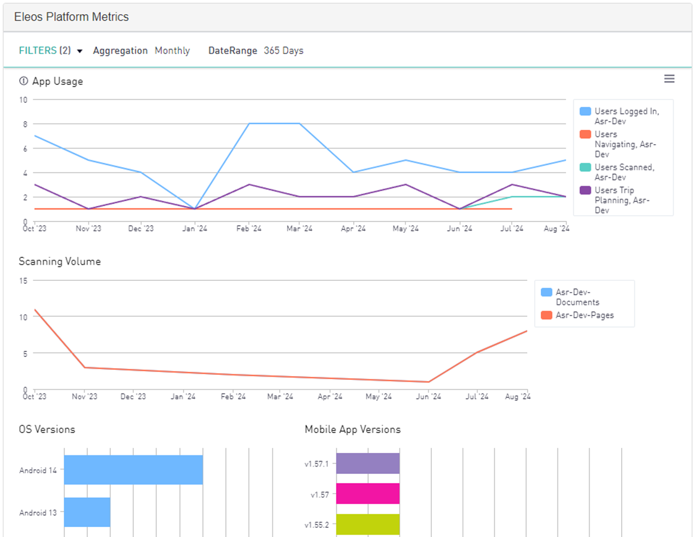696x537 pixels.
Task: Click the 'Users Logged In, Asr-Dev' legend text
Action: tap(627, 116)
